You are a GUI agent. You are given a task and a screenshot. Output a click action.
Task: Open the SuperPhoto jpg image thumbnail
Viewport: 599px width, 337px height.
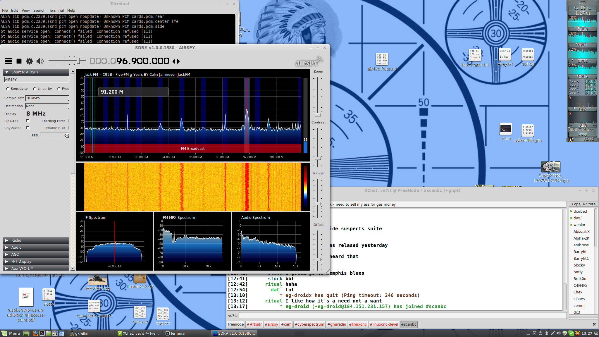(551, 172)
